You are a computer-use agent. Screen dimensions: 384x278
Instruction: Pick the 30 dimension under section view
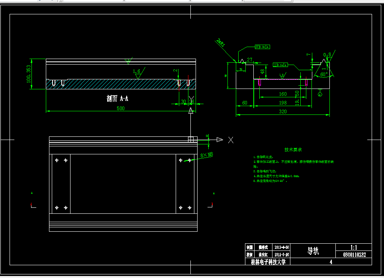(x=183, y=101)
